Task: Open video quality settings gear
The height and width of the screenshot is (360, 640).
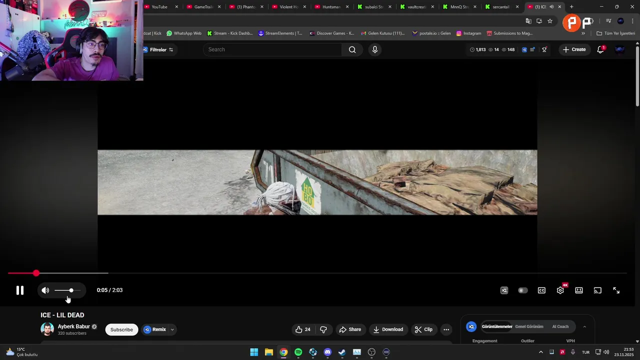Action: point(560,290)
